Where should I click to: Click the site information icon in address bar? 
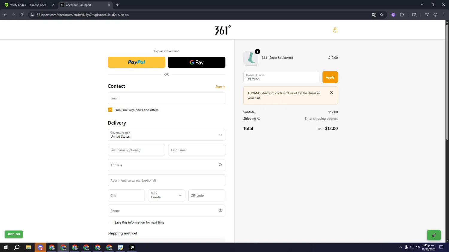pyautogui.click(x=32, y=15)
